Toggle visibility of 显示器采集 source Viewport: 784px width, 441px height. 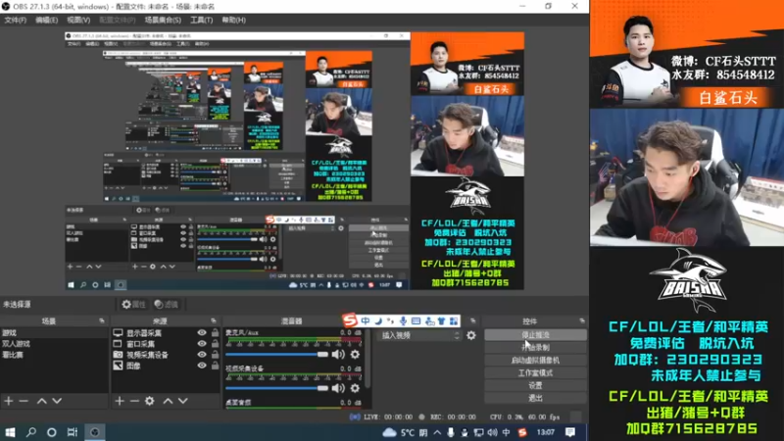coord(202,332)
